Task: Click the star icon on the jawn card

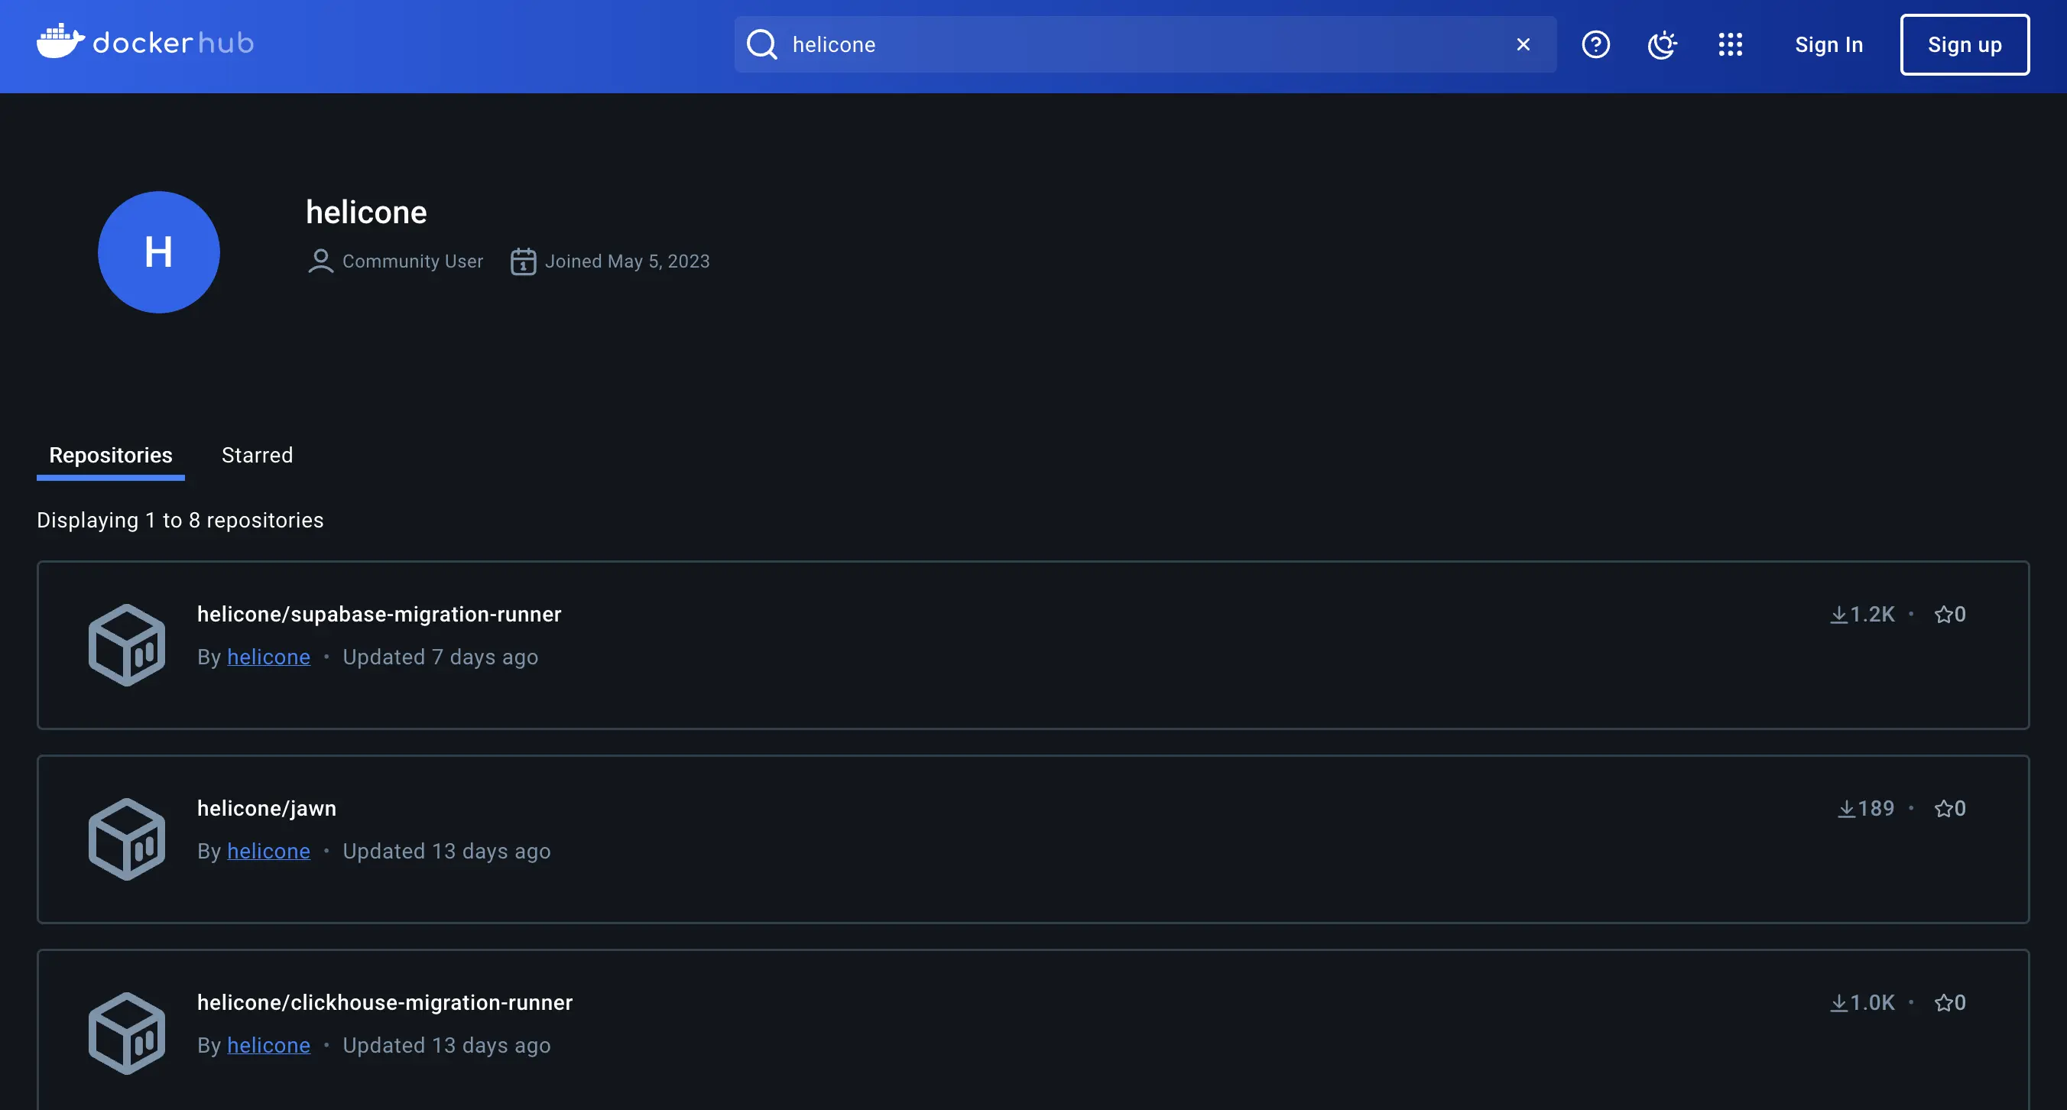Action: [1943, 808]
